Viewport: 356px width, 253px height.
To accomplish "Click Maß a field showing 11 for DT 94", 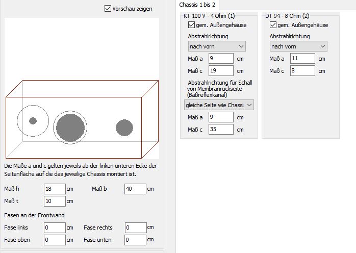I will [x=302, y=58].
